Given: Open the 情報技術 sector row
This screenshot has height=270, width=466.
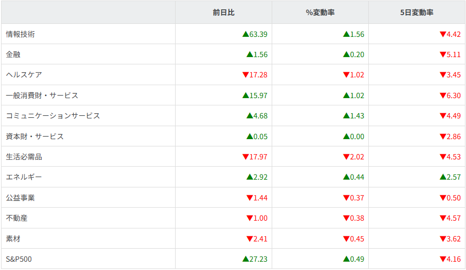Looking at the screenshot, I should click(x=20, y=34).
